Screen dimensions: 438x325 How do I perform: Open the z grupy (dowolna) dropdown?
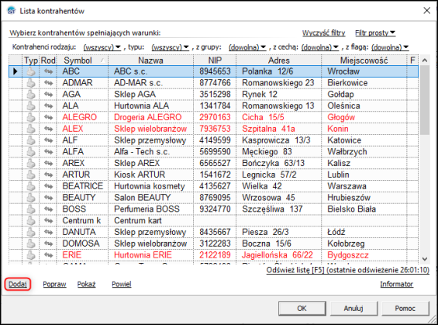247,47
